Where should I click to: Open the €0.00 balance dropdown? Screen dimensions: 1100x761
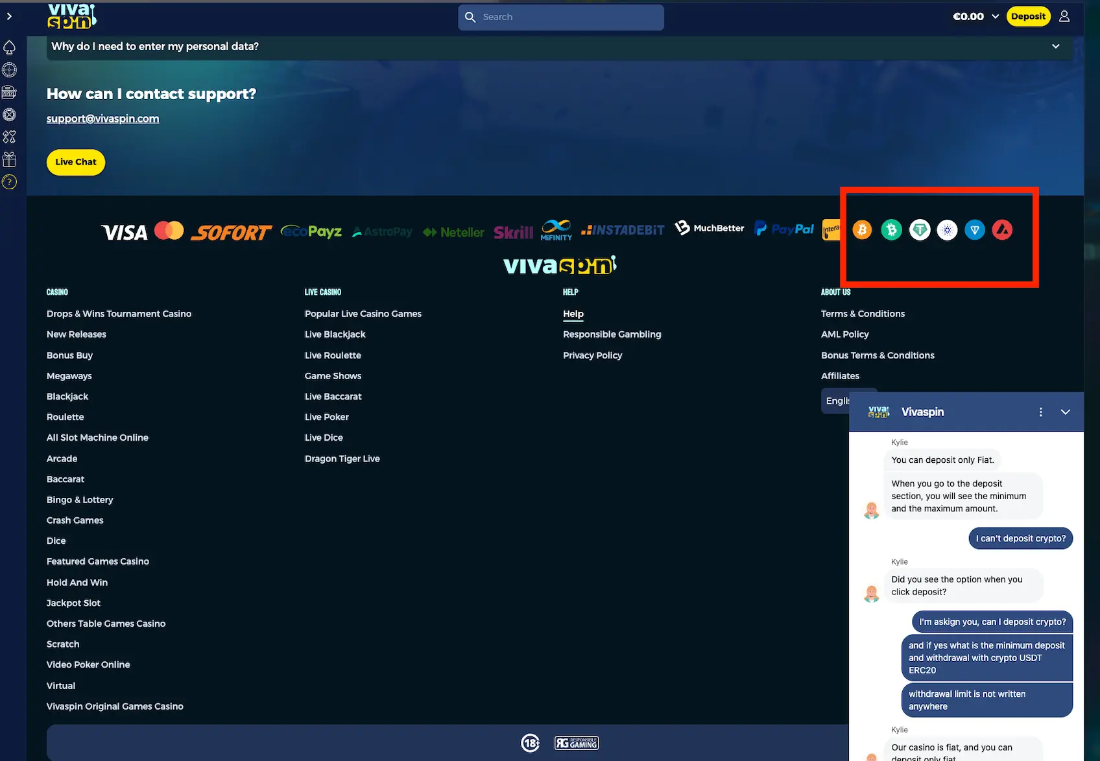click(x=975, y=16)
